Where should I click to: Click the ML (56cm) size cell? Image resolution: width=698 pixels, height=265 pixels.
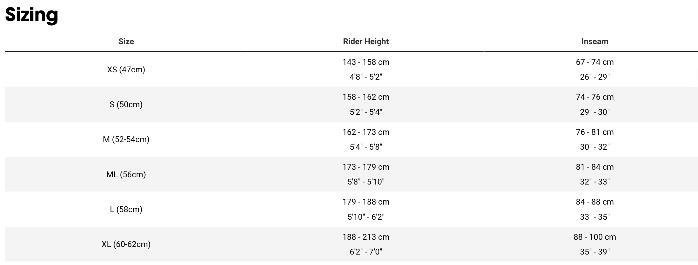(126, 174)
